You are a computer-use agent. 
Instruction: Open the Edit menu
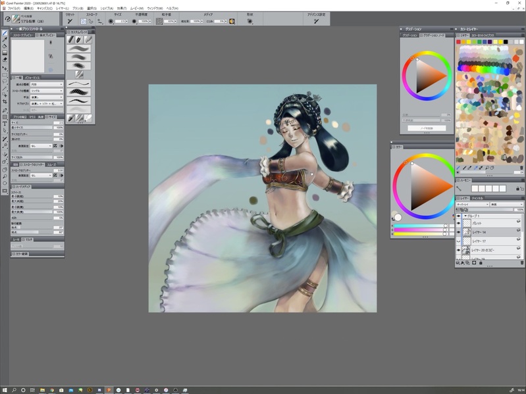[28, 8]
